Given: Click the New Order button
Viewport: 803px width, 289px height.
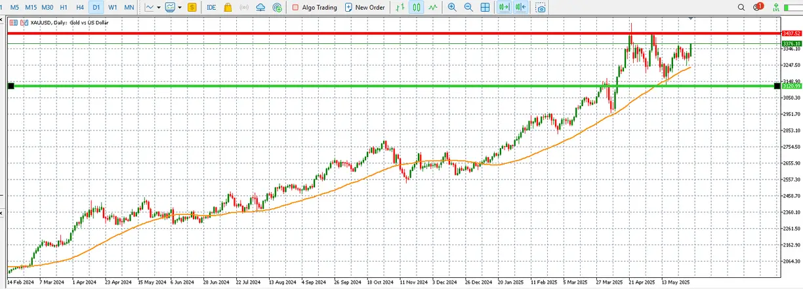Looking at the screenshot, I should tap(365, 7).
